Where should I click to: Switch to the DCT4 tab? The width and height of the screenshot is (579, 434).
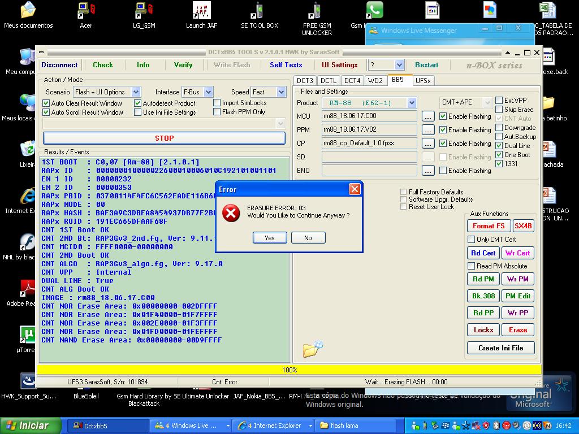coord(352,80)
